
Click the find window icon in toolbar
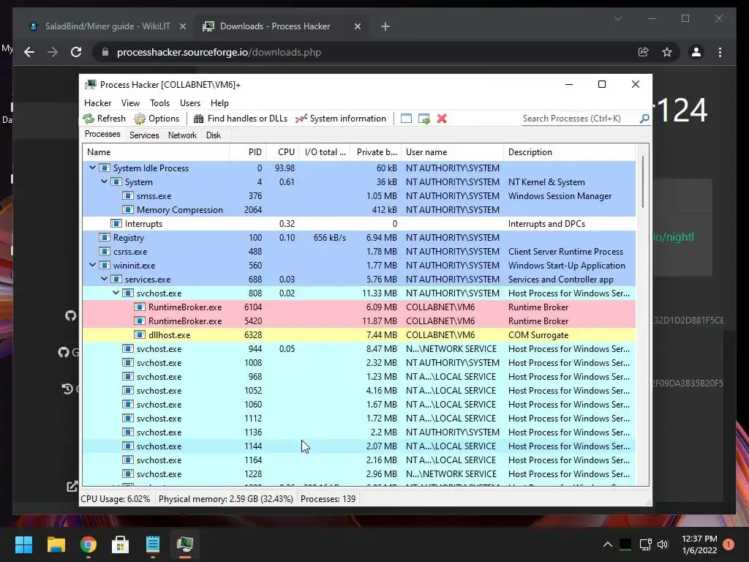pyautogui.click(x=406, y=119)
